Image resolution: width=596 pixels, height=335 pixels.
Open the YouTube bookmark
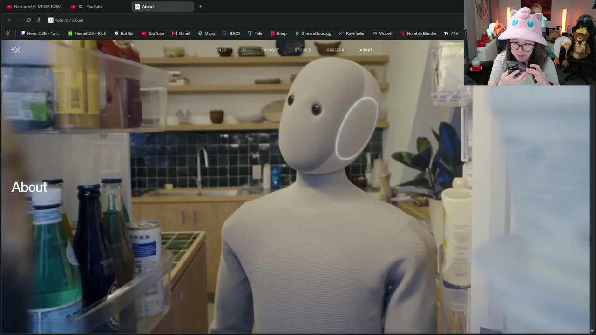153,33
